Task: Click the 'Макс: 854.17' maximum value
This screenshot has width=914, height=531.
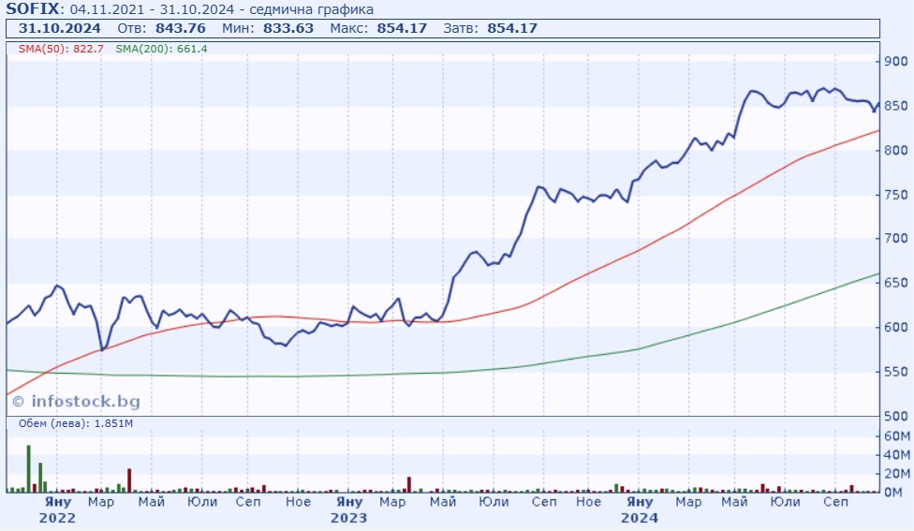Action: (x=378, y=28)
